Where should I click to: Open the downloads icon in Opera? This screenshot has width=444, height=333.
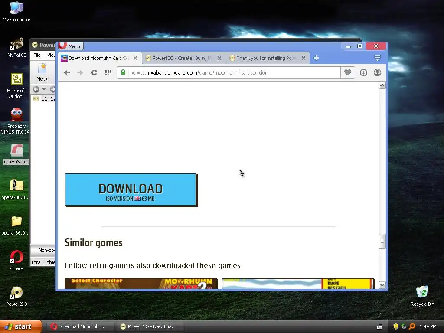tap(364, 73)
